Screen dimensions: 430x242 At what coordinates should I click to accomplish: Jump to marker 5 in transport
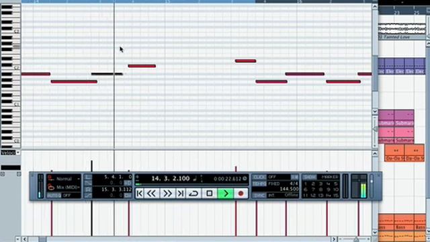pyautogui.click(x=336, y=184)
